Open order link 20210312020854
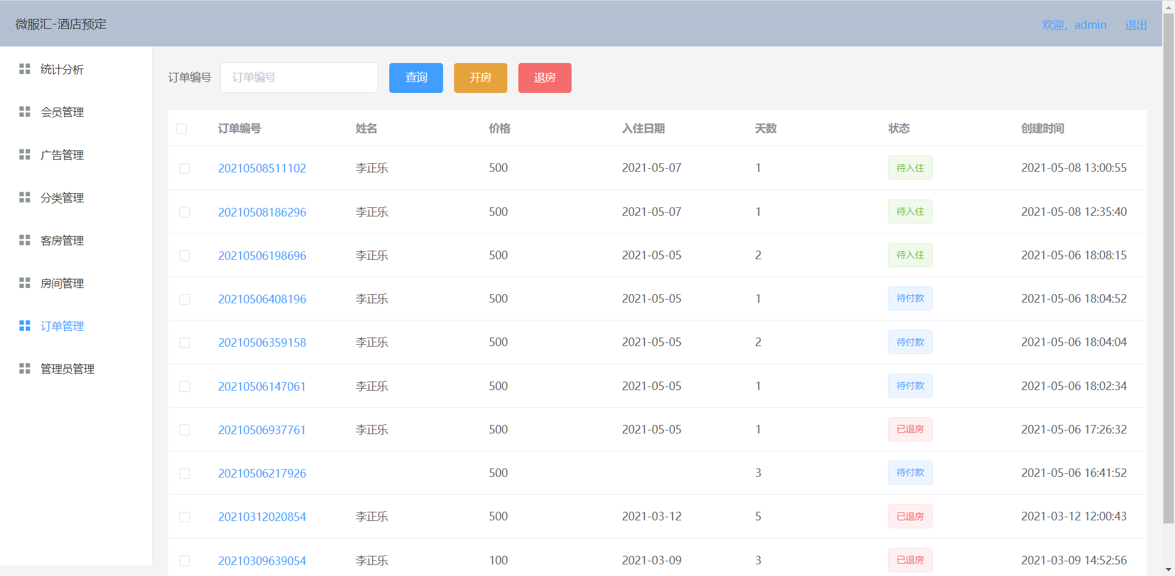1175x576 pixels. point(262,517)
